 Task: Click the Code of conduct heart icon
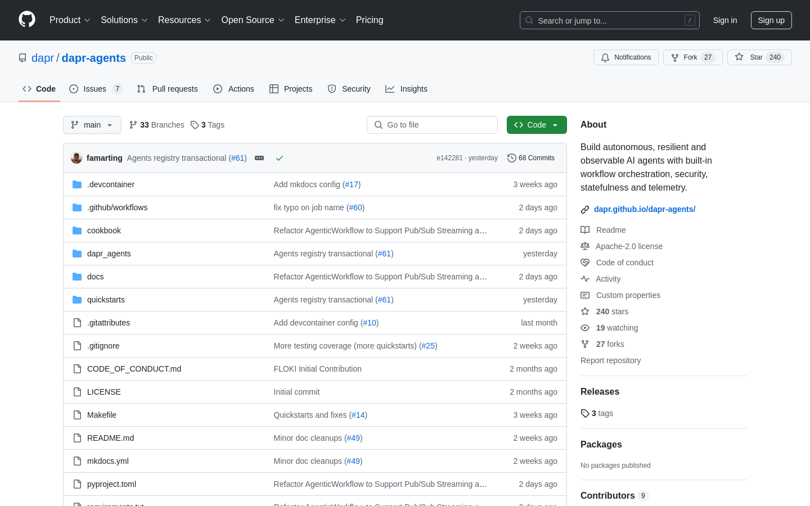585,263
